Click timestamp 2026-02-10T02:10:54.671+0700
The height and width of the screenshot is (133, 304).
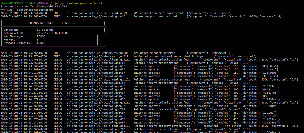(x=24, y=99)
